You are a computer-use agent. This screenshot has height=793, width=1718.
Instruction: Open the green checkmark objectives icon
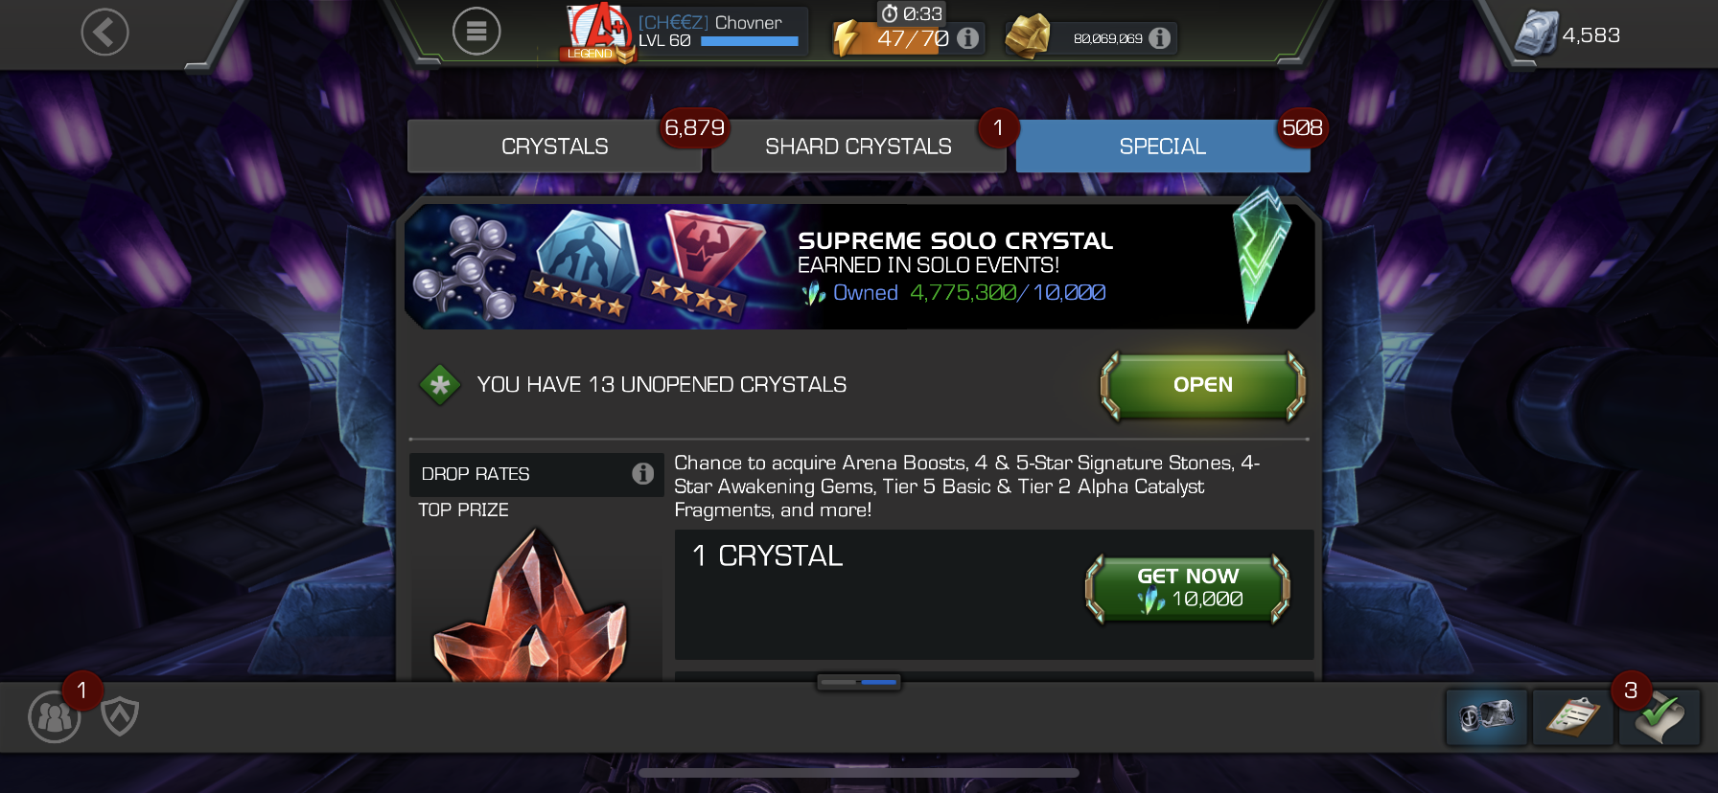(1660, 717)
